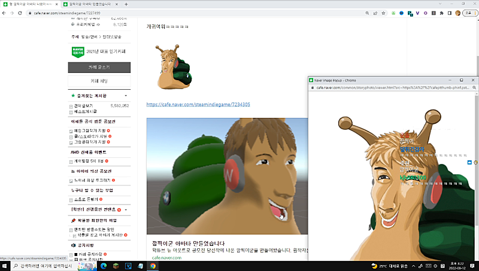The width and height of the screenshot is (479, 271).
Task: Switch to the first Naver cafe tab
Action: (x=31, y=4)
